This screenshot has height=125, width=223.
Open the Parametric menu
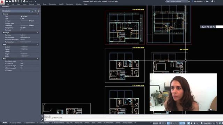click(x=70, y=4)
